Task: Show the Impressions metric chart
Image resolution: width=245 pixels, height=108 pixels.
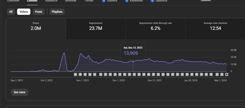Action: (x=96, y=26)
